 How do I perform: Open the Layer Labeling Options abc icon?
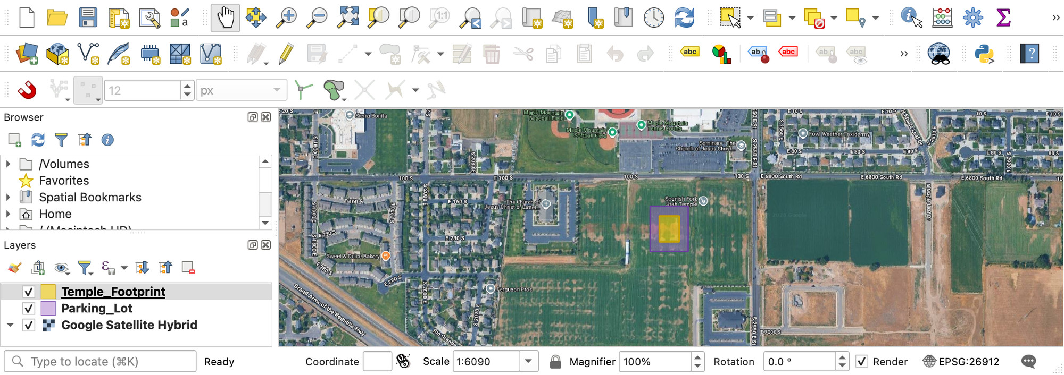tap(690, 52)
